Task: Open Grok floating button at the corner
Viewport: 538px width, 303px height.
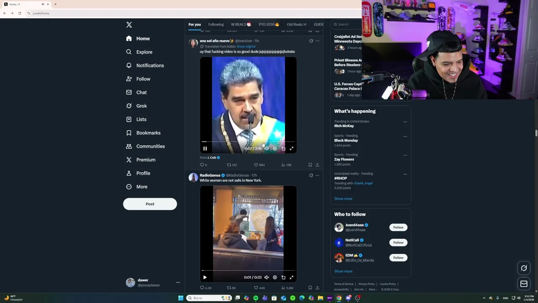Action: [x=524, y=268]
